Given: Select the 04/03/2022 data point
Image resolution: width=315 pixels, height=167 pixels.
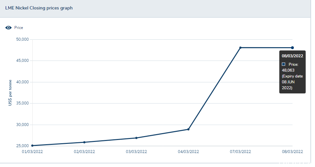Looking at the screenshot, I should pos(188,129).
